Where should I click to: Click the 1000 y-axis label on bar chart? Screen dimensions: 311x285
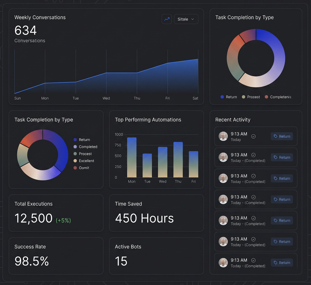119,134
